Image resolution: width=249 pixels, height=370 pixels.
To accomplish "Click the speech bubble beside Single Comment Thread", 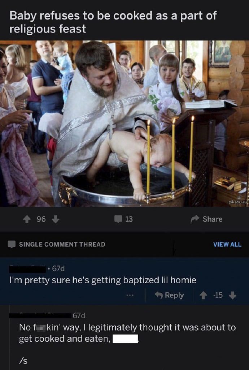I will [x=12, y=244].
